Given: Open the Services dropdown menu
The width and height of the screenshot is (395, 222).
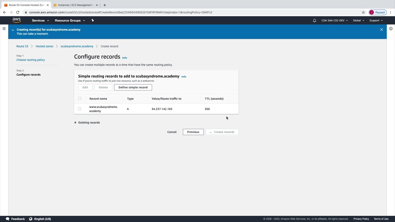Looking at the screenshot, I should pyautogui.click(x=40, y=20).
